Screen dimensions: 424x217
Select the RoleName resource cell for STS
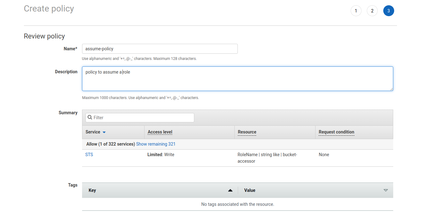(267, 158)
